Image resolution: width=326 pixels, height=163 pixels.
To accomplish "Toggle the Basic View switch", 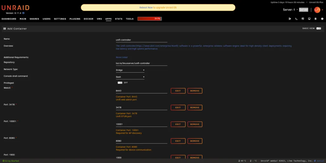I will pos(318,28).
